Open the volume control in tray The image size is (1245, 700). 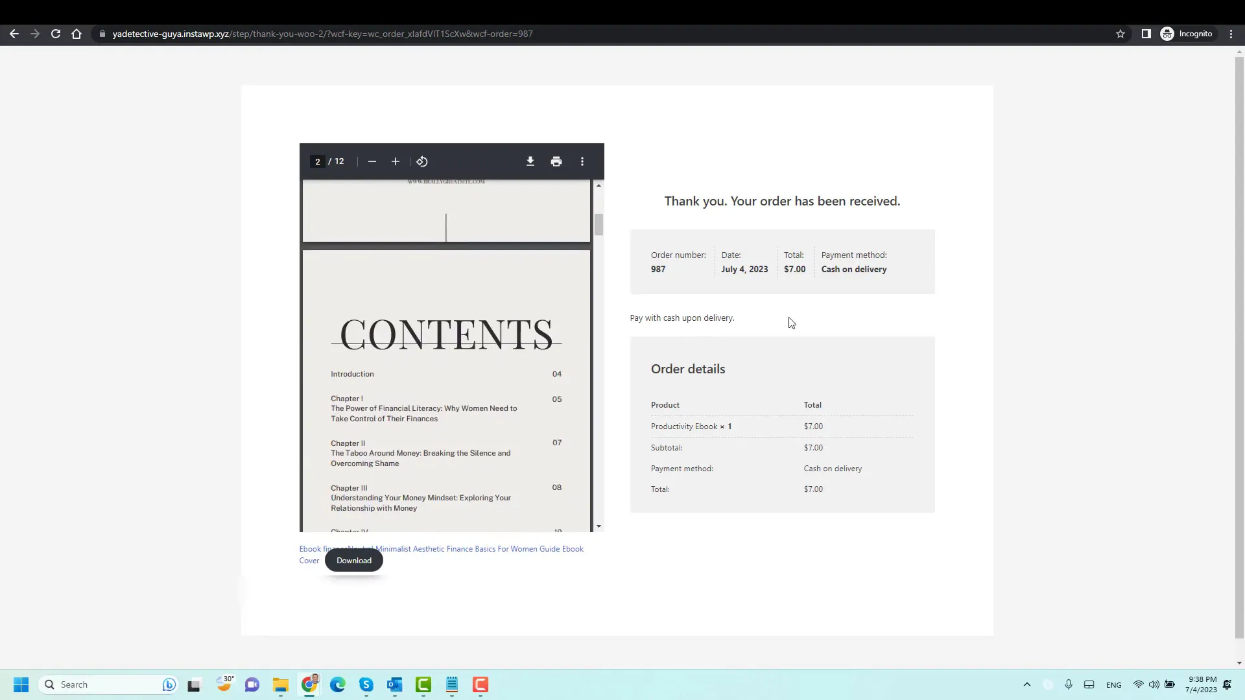1154,684
